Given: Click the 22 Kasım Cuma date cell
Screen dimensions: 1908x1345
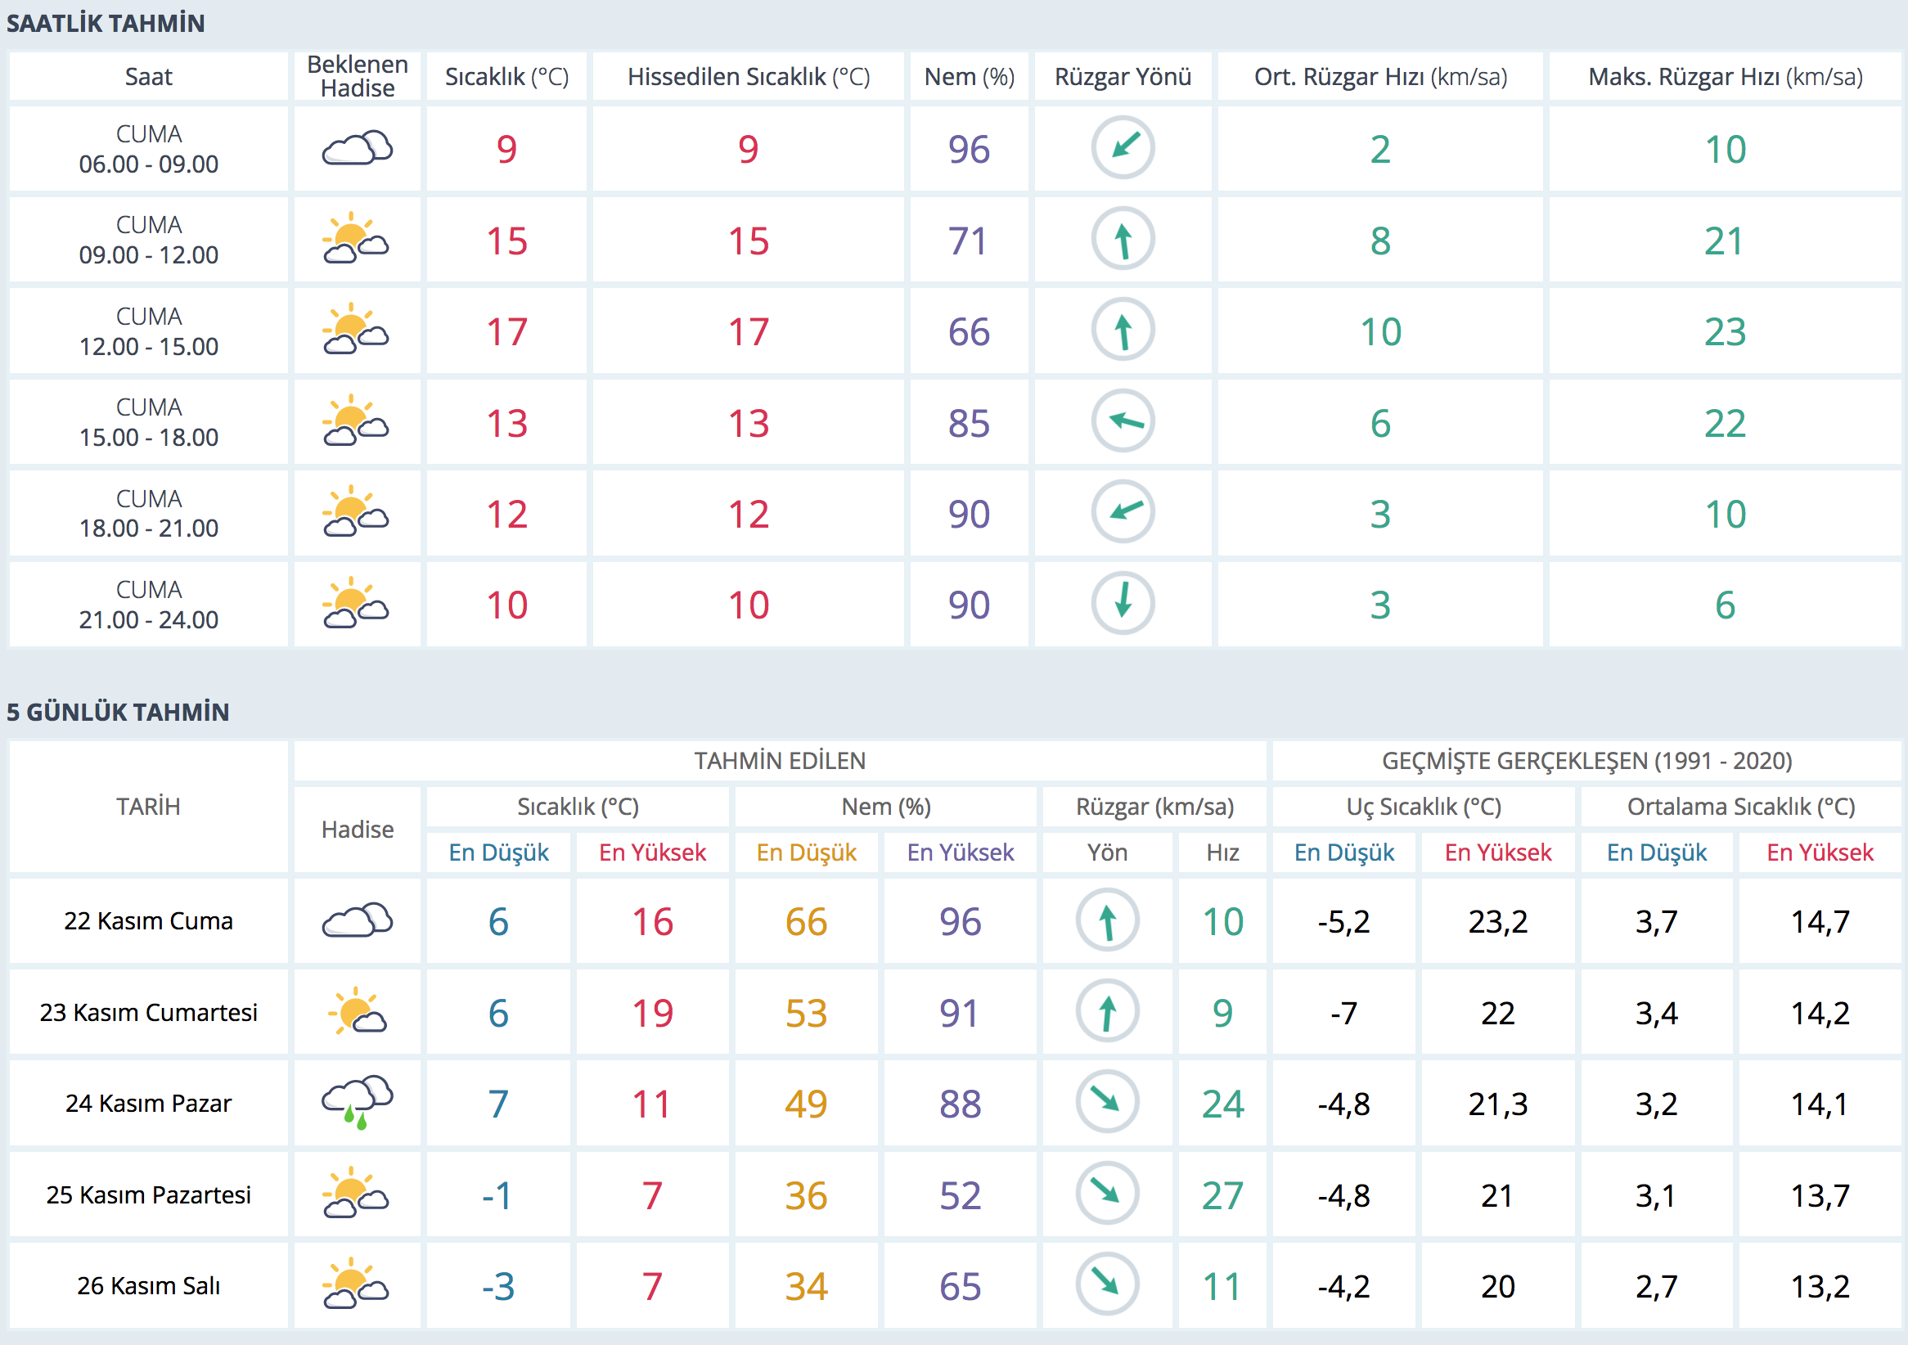Looking at the screenshot, I should [x=149, y=920].
